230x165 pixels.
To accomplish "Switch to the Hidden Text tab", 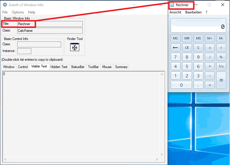I will [x=59, y=67].
